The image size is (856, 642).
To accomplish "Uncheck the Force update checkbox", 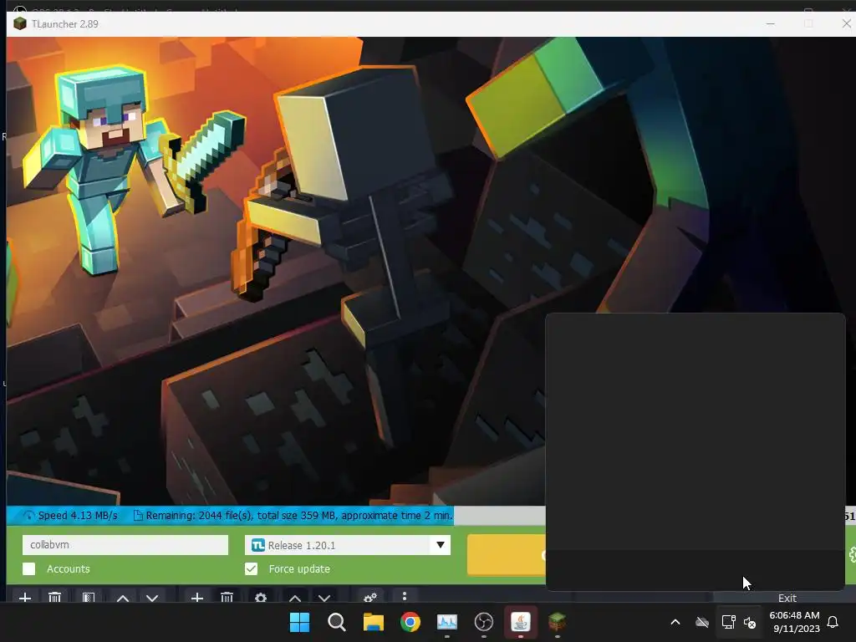I will [x=251, y=568].
